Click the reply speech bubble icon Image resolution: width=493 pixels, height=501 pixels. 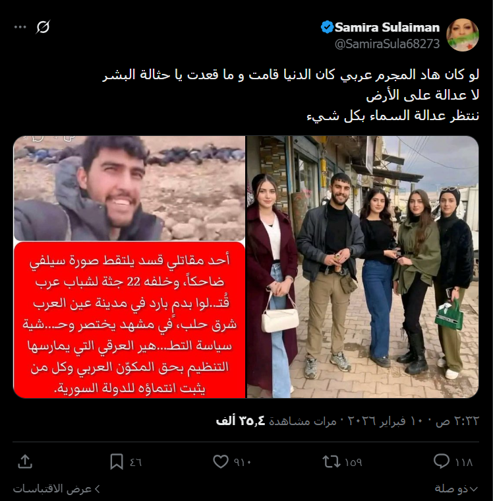click(442, 461)
